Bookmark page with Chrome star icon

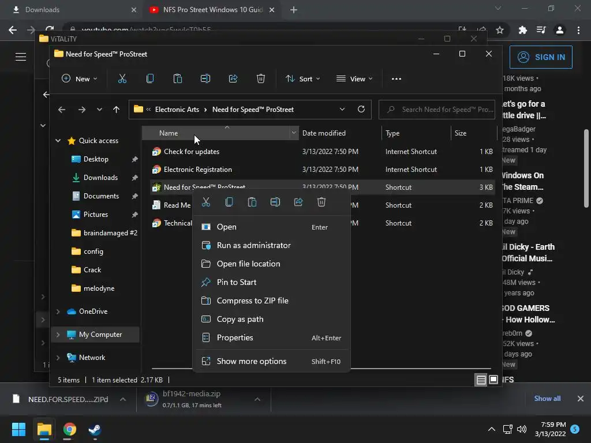[x=500, y=30]
